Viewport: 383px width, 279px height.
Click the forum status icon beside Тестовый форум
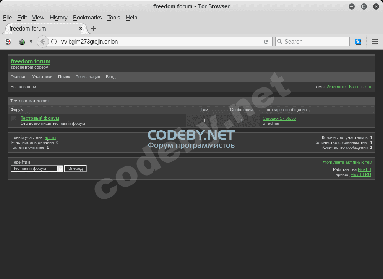tap(14, 119)
